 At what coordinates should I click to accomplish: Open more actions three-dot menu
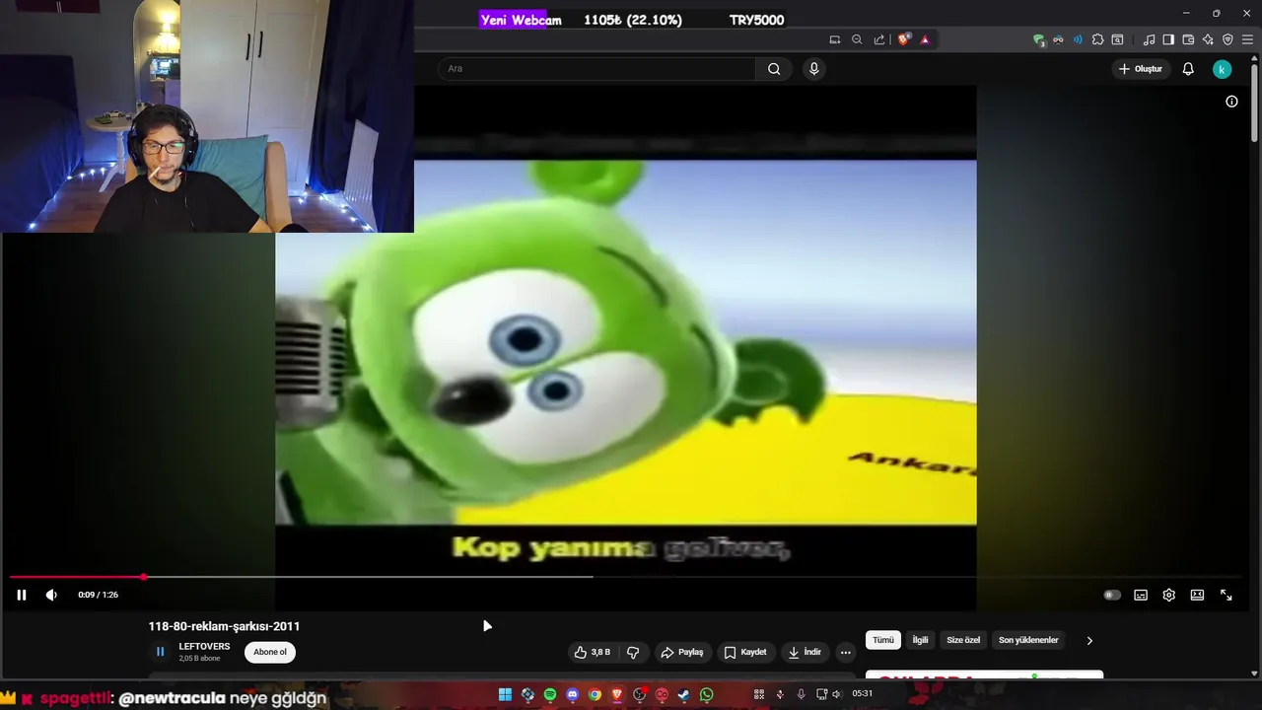click(x=845, y=652)
